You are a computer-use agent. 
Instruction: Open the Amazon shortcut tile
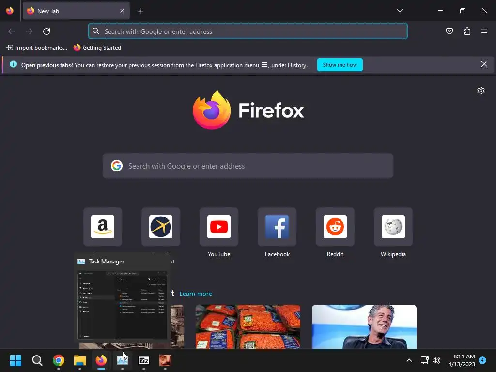[x=103, y=227]
